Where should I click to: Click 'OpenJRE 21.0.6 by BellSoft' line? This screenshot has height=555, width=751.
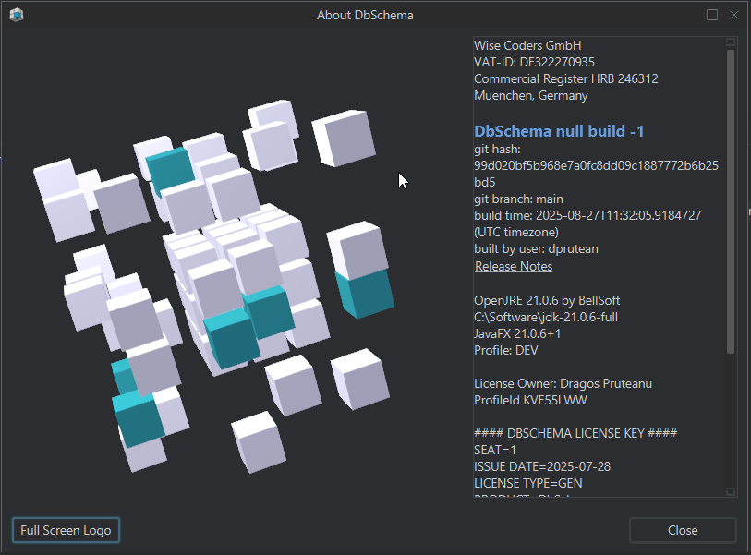[547, 301]
